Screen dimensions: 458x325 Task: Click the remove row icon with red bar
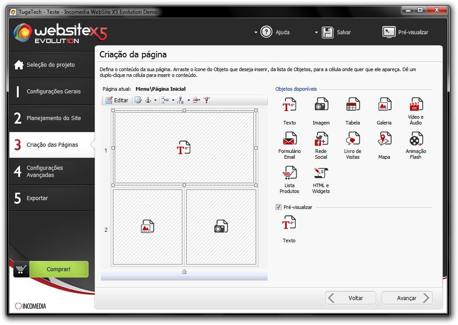[x=196, y=100]
